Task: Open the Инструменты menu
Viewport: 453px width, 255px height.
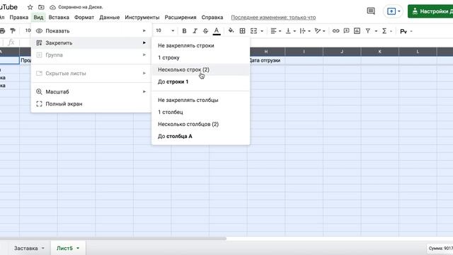Action: [142, 17]
